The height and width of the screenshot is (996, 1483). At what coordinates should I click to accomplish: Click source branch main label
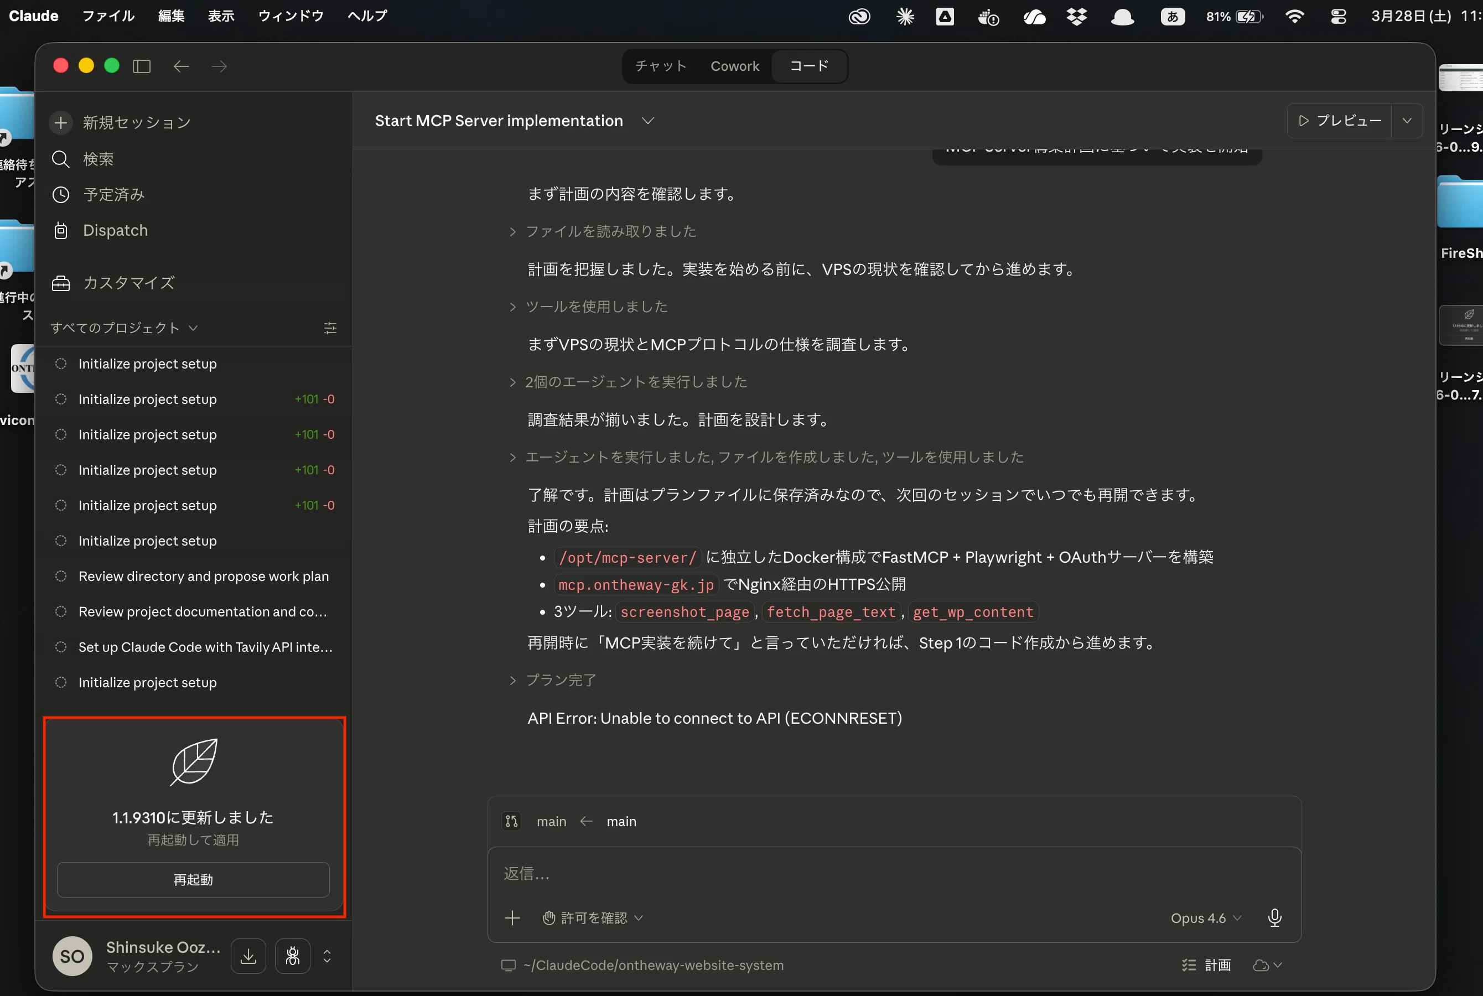tap(551, 821)
